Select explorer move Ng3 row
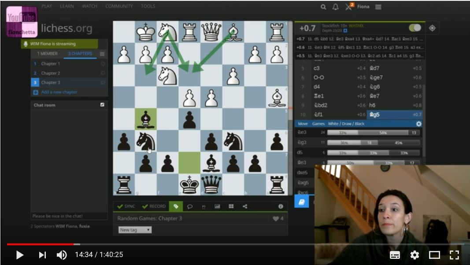 (359, 143)
